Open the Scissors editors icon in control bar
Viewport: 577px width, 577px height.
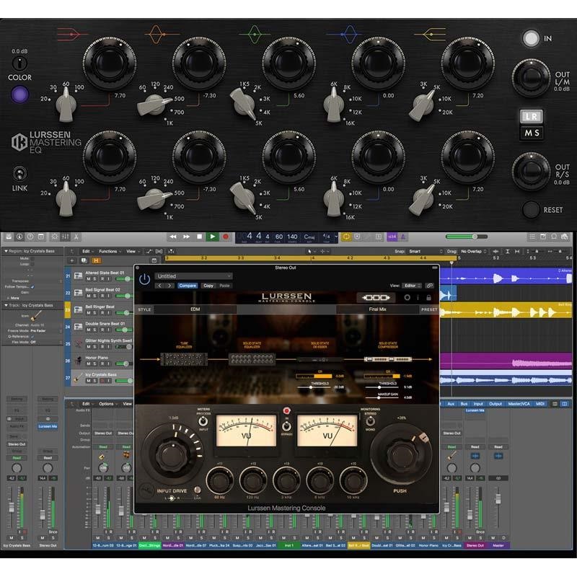(76, 237)
